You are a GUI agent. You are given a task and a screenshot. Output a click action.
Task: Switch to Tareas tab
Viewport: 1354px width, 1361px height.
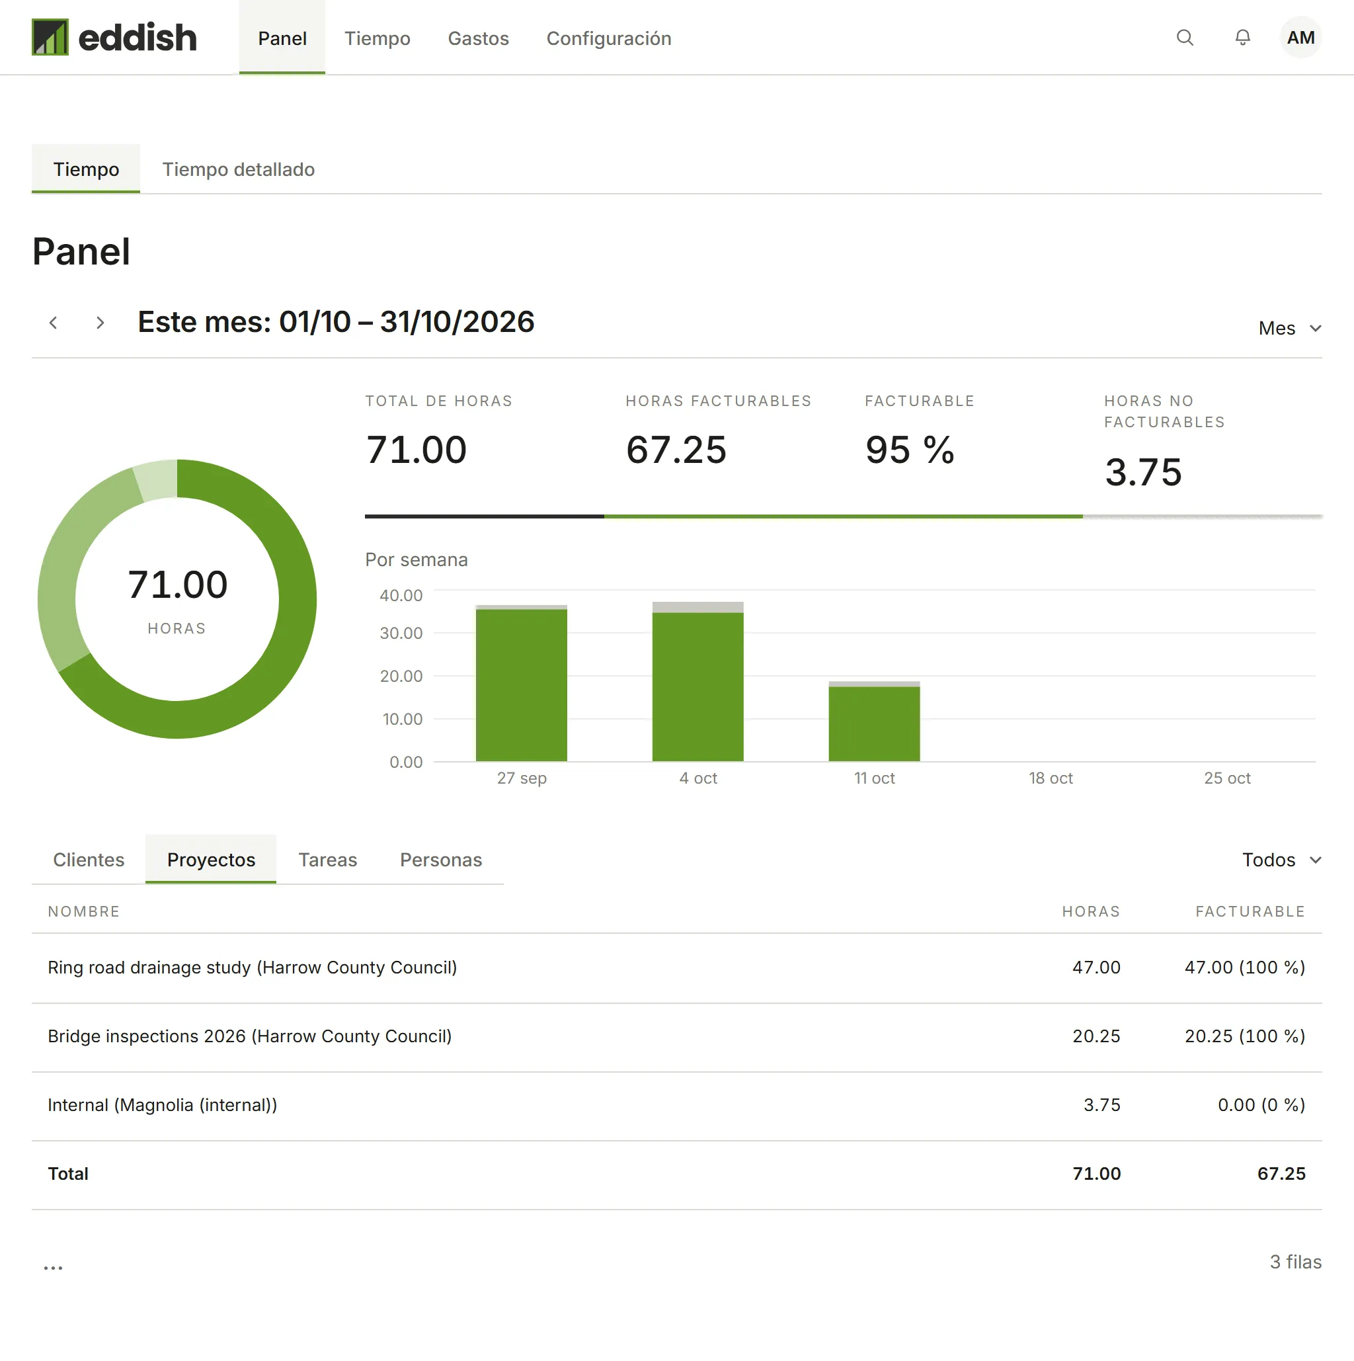[x=328, y=860]
